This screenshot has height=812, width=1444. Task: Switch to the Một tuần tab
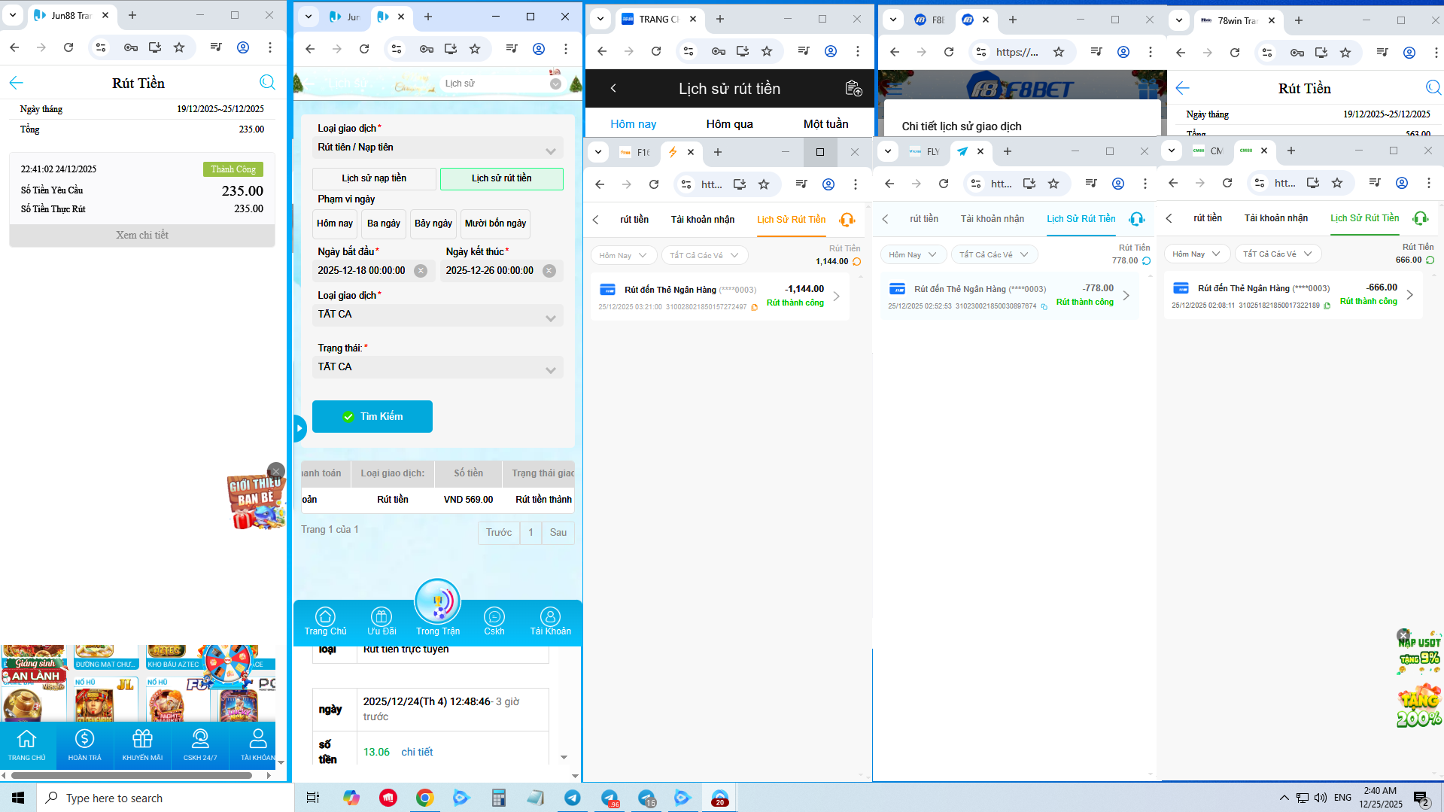coord(825,124)
